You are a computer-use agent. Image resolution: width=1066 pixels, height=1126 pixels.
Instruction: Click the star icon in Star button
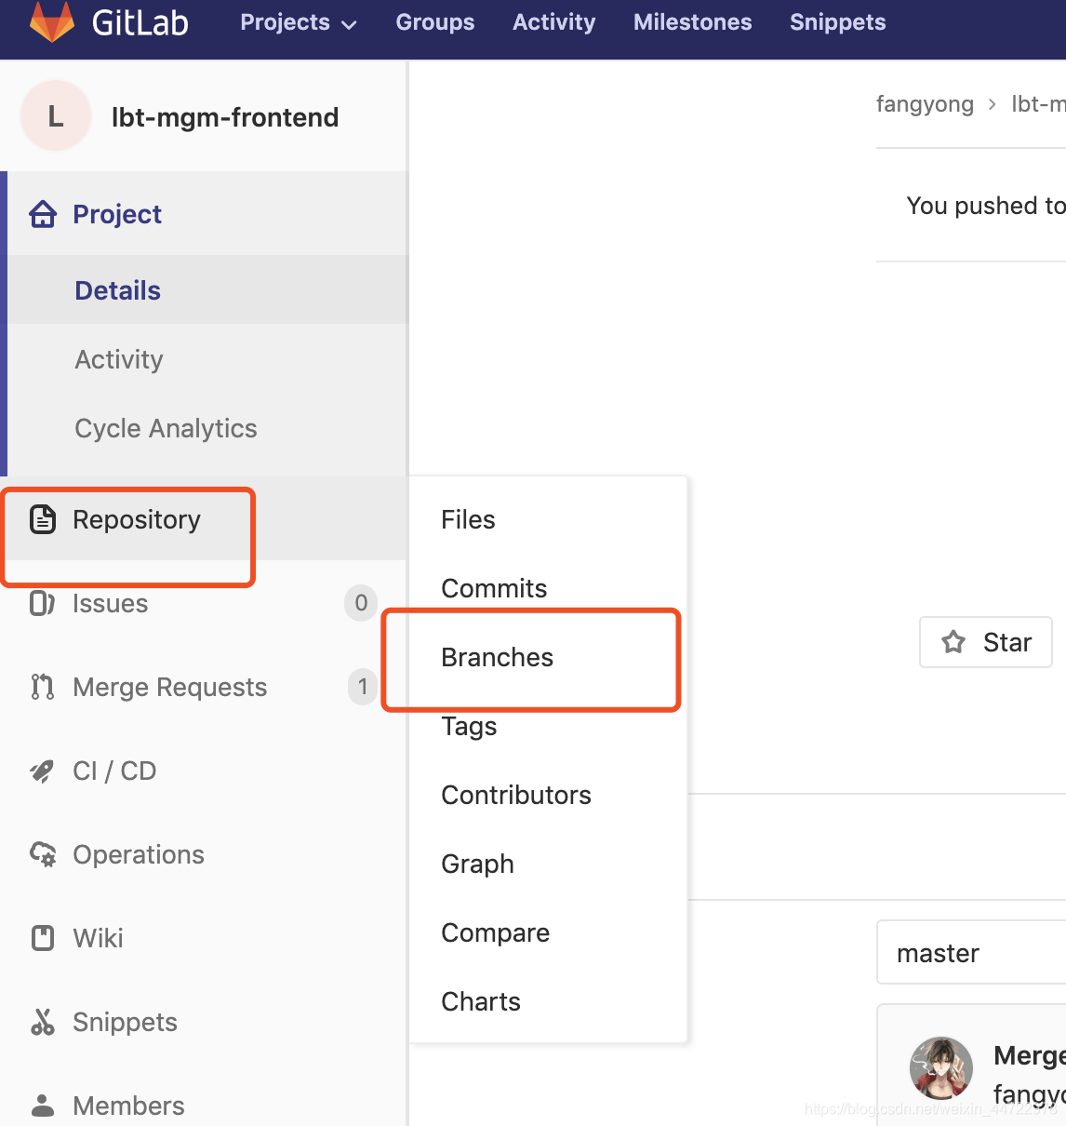(x=953, y=642)
